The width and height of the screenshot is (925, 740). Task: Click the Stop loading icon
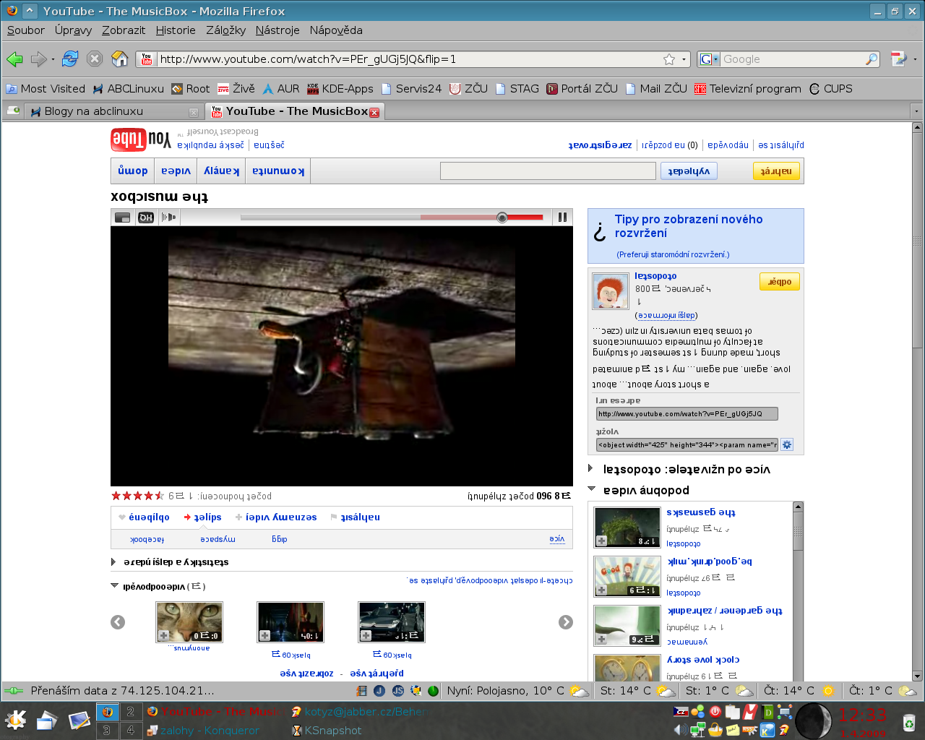[95, 59]
